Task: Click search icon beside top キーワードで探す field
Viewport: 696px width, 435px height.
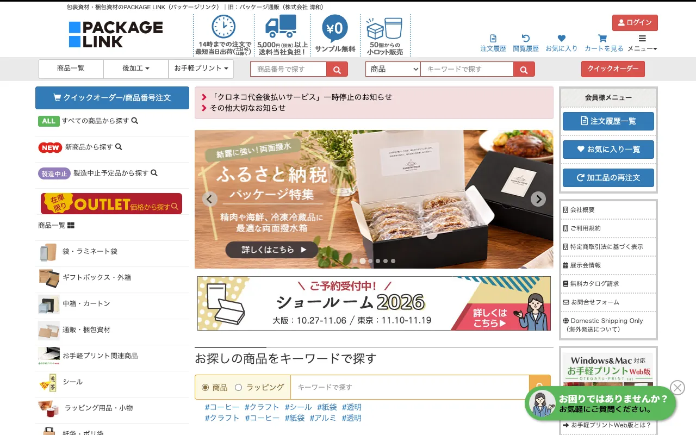Action: coord(524,70)
